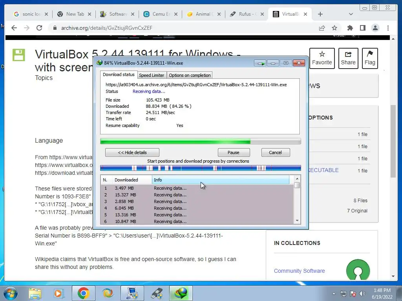Switch to the Rufus tab
Viewport: 402px width, 301px height.
click(x=247, y=14)
